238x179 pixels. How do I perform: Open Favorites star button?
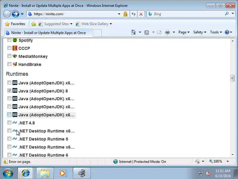(15, 24)
